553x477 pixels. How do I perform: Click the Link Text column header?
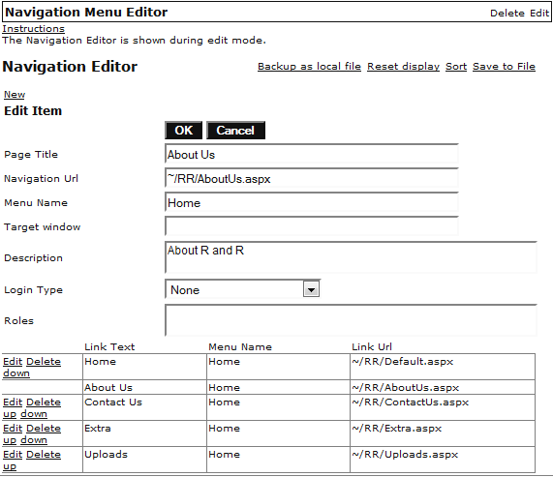click(109, 346)
